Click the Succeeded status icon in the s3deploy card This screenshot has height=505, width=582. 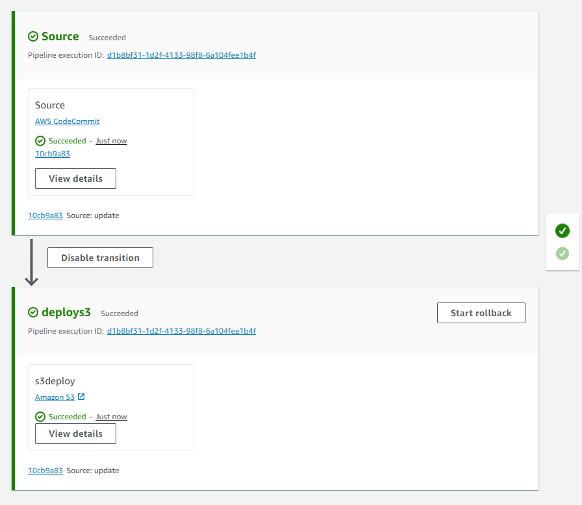pos(40,416)
